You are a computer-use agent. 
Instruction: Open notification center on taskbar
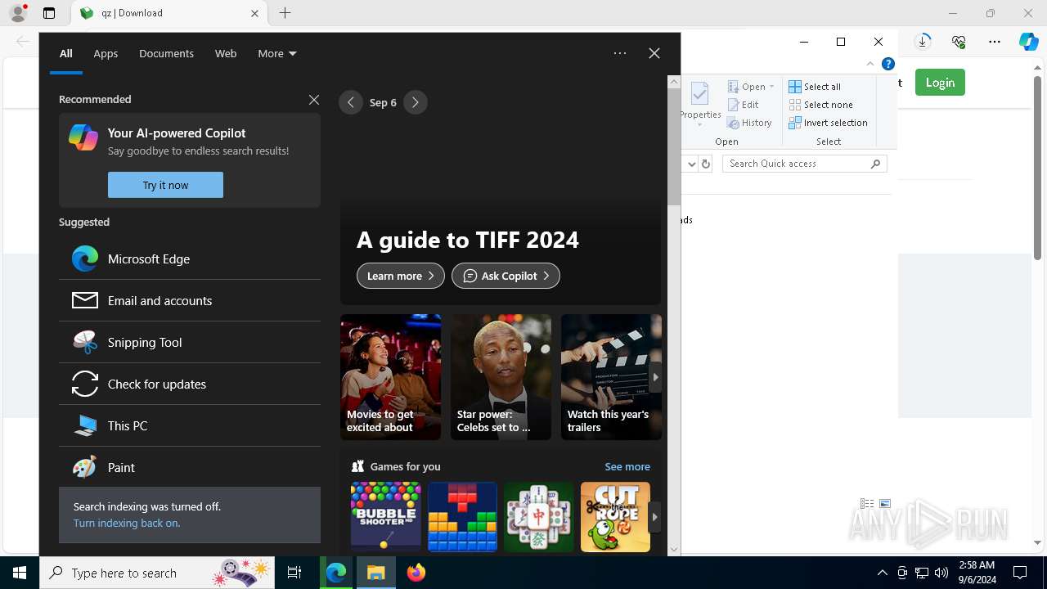1020,573
